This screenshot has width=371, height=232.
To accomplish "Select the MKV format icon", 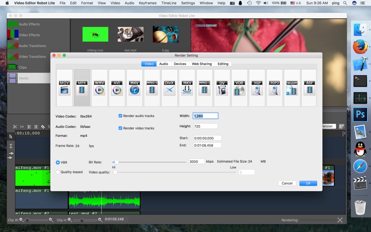I will pos(187,88).
